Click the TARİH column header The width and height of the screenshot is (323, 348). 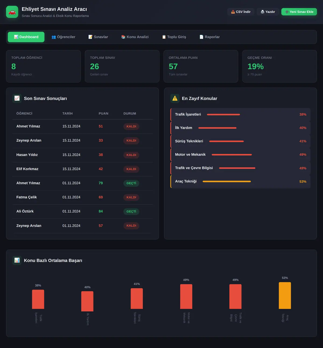point(68,114)
